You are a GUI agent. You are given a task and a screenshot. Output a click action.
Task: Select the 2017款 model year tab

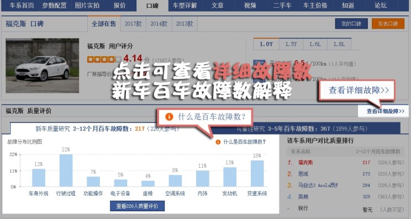133,24
